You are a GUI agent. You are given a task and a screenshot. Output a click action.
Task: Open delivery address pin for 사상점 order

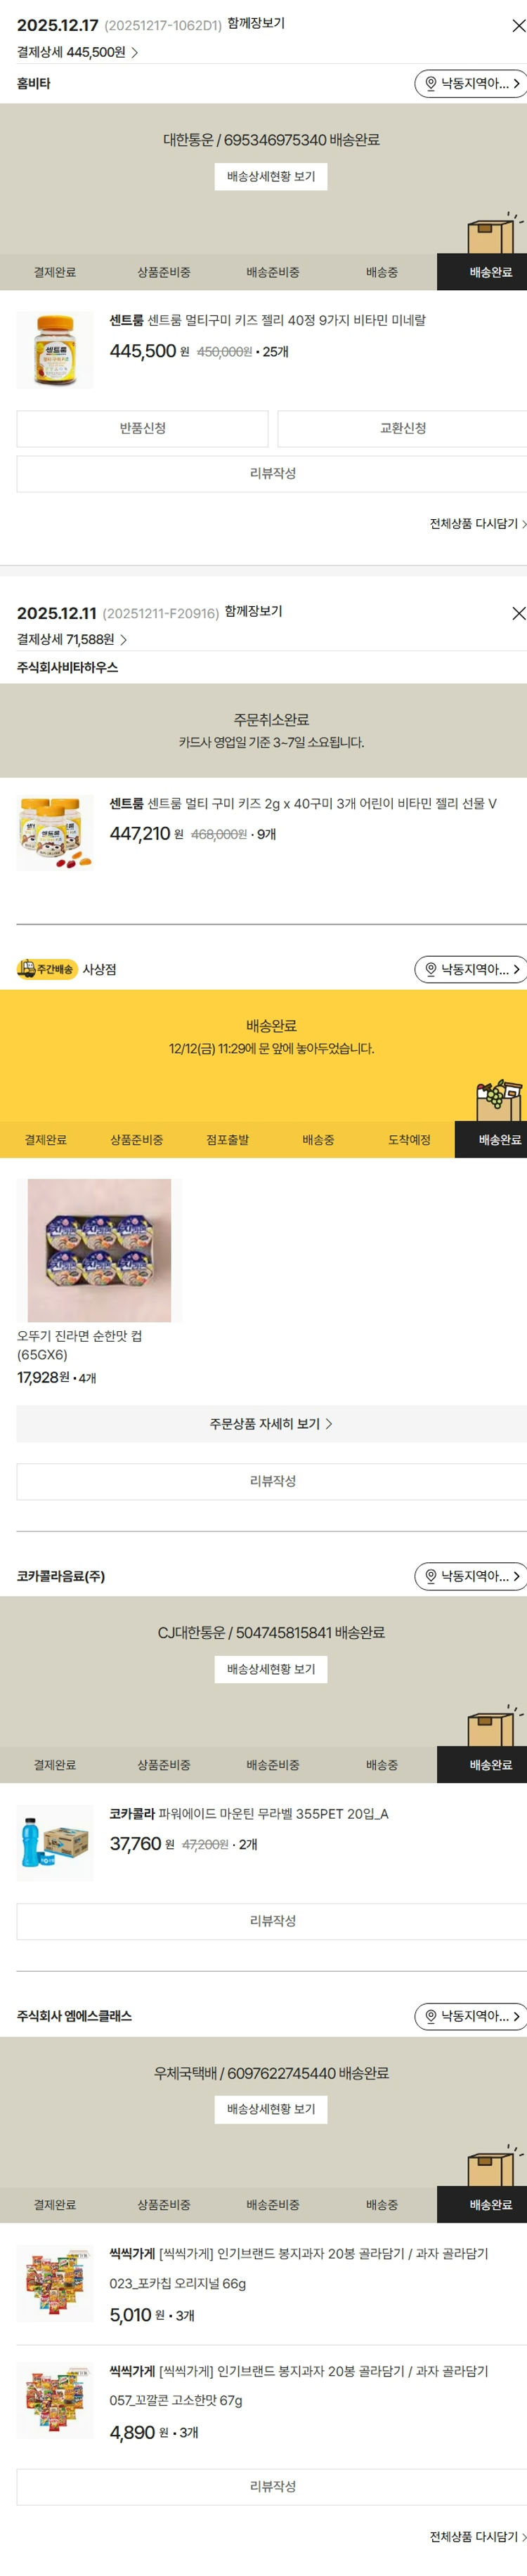[x=471, y=969]
